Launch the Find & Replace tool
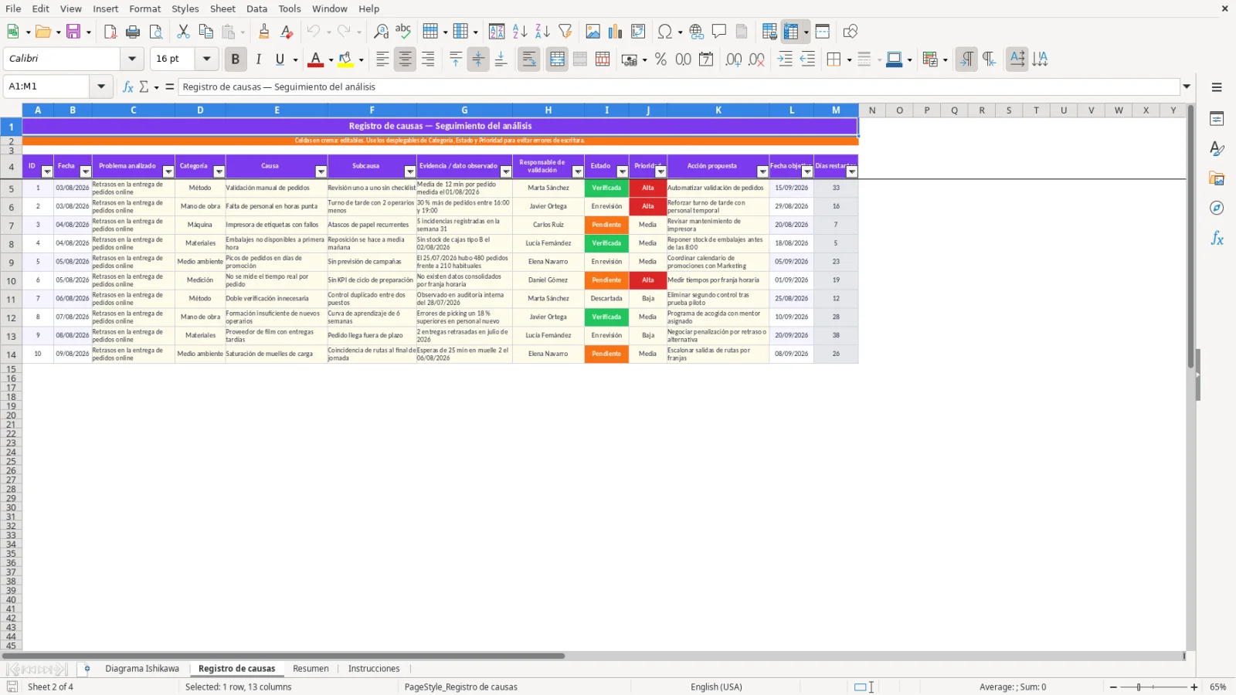 coord(381,32)
